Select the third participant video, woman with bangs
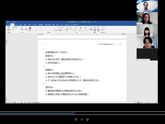Image resolution: width=165 pixels, height=124 pixels. [x=147, y=30]
